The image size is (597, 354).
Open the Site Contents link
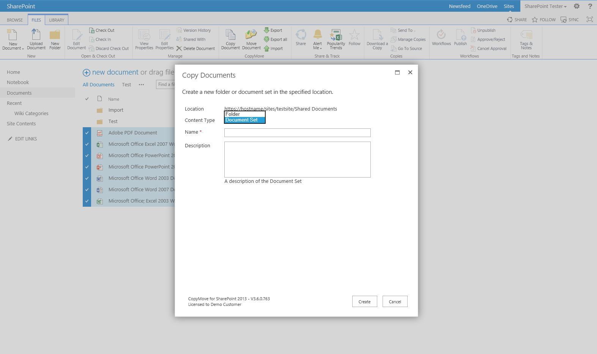point(21,123)
